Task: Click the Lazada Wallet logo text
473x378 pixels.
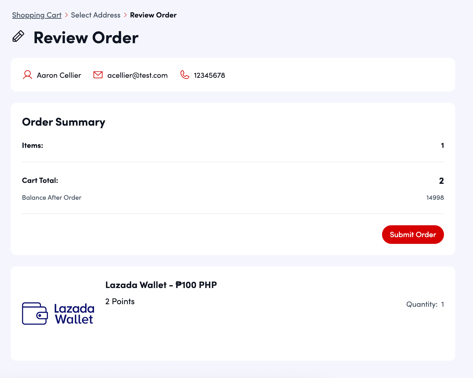Action: pos(74,314)
